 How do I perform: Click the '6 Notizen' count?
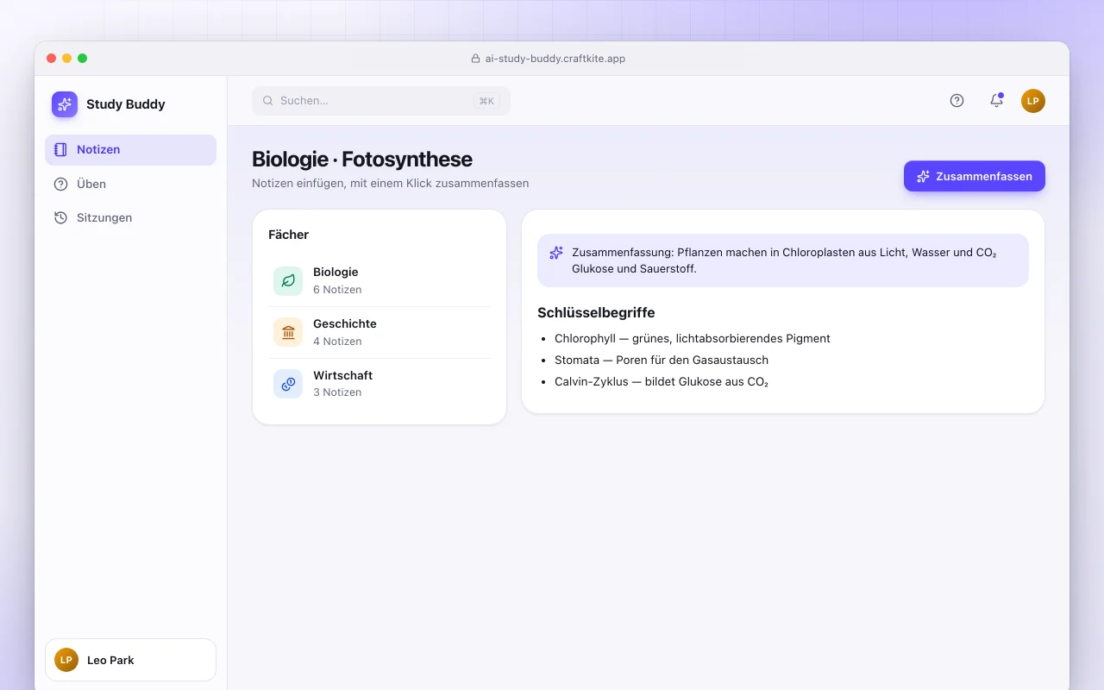337,290
